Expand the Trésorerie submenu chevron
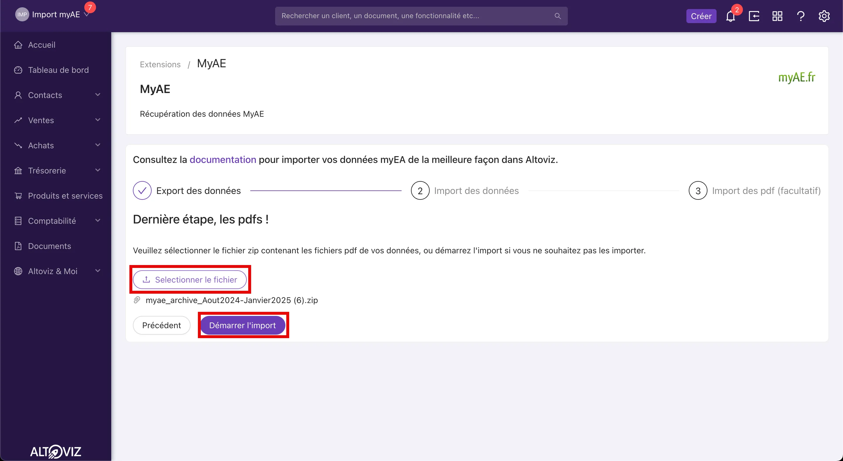The width and height of the screenshot is (843, 461). pyautogui.click(x=97, y=170)
